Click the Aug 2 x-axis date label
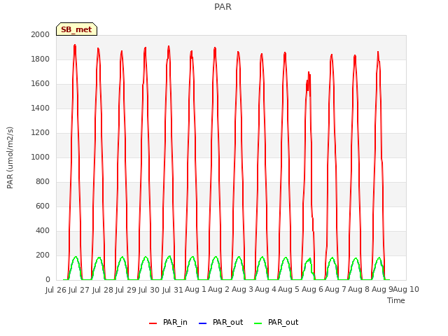Viewport: 448px width, 336px height. [x=218, y=290]
